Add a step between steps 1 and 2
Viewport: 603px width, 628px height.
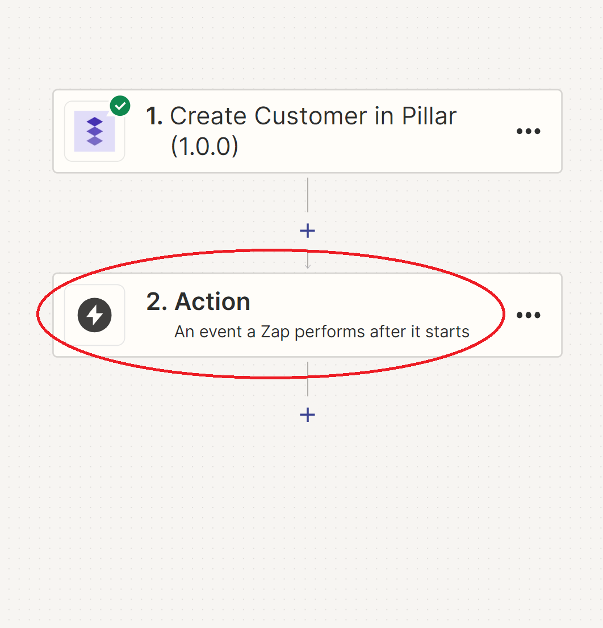coord(308,231)
